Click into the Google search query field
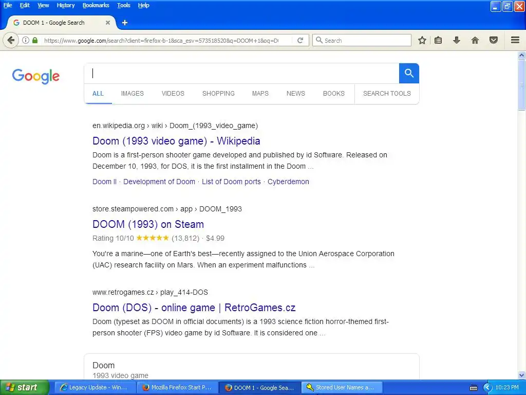This screenshot has height=395, width=526. click(x=242, y=73)
